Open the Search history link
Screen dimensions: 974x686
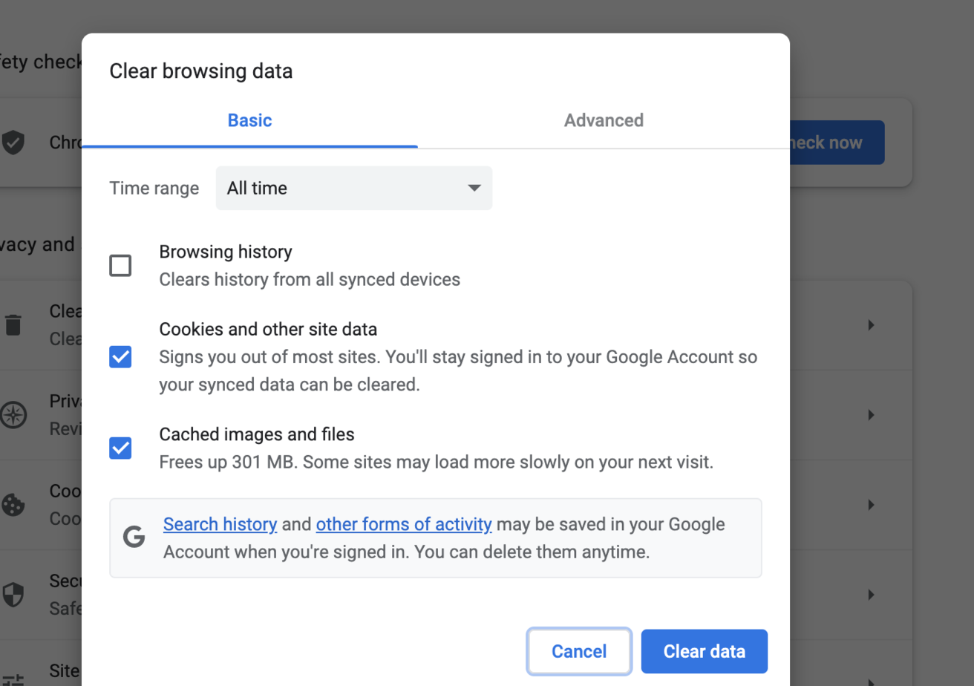tap(220, 524)
